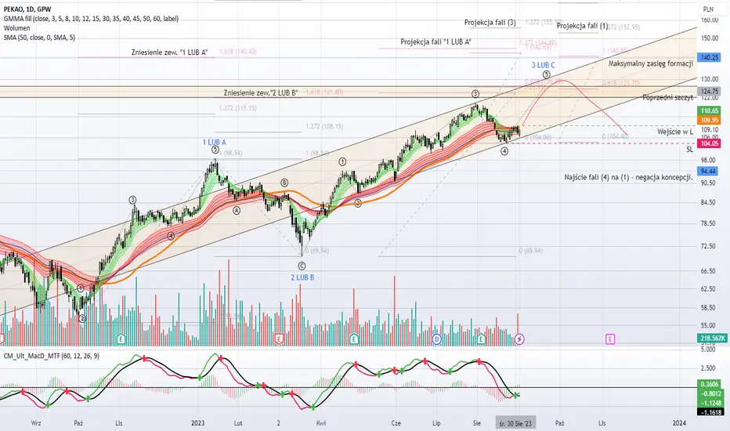Click the '2 LUB B' wave label
The image size is (730, 431).
[x=302, y=277]
